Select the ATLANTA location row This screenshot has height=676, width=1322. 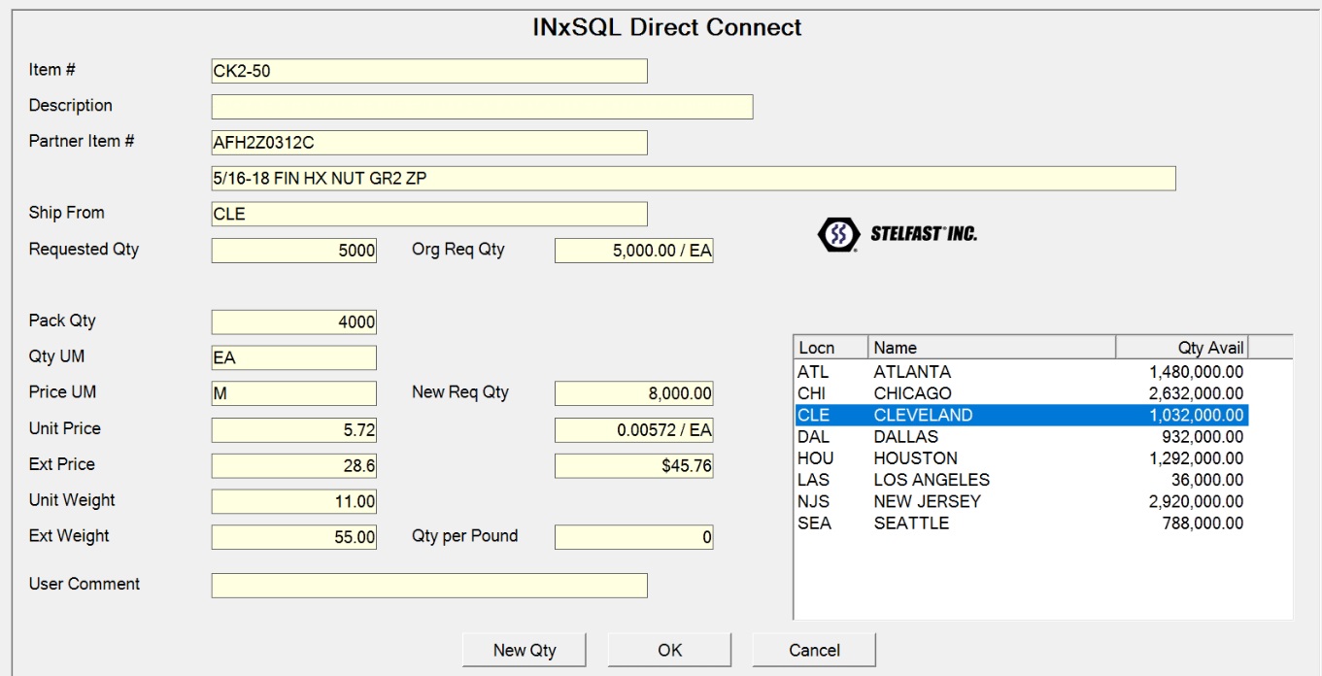1020,372
